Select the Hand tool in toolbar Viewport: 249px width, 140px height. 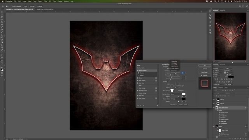click(x=2, y=60)
